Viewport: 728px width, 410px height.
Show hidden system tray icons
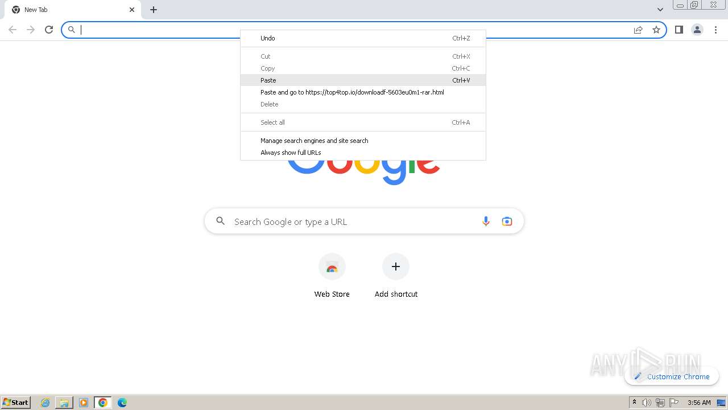(634, 403)
